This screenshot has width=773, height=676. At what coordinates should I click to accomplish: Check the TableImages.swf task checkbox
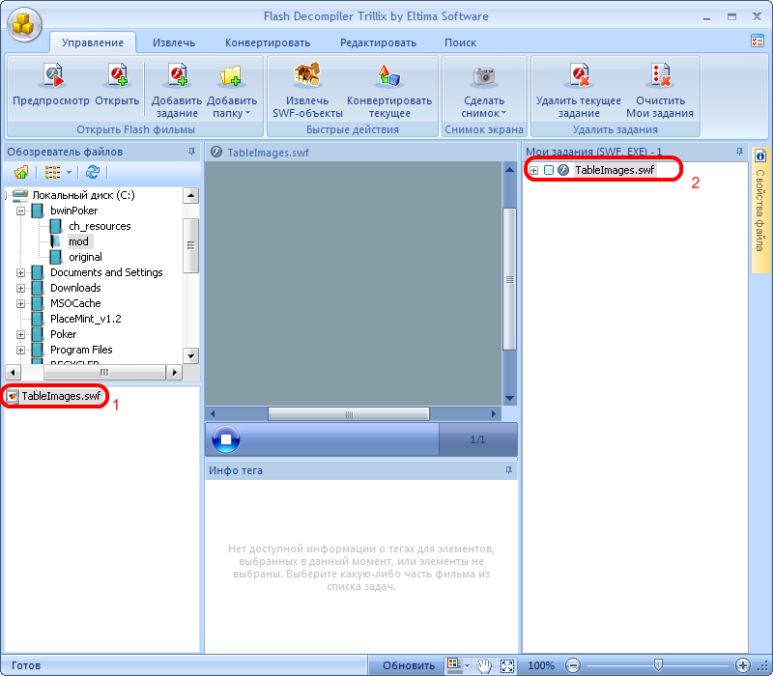549,170
